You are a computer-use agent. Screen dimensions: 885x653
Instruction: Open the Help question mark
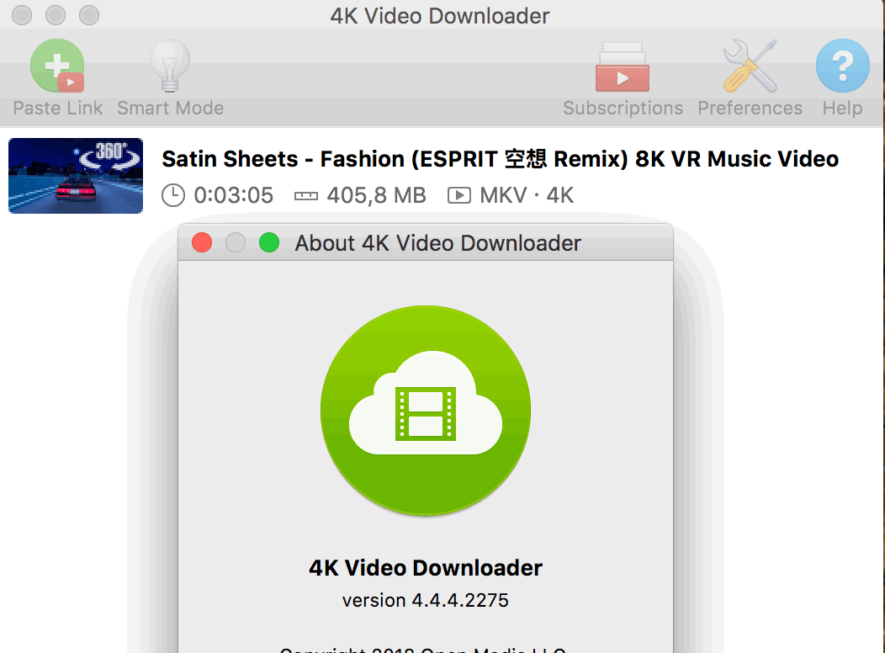(x=842, y=66)
